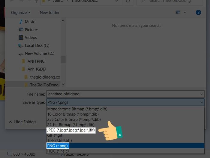The image size is (210, 158).
Task: Open the blue Help question mark icon
Action: (198, 13)
